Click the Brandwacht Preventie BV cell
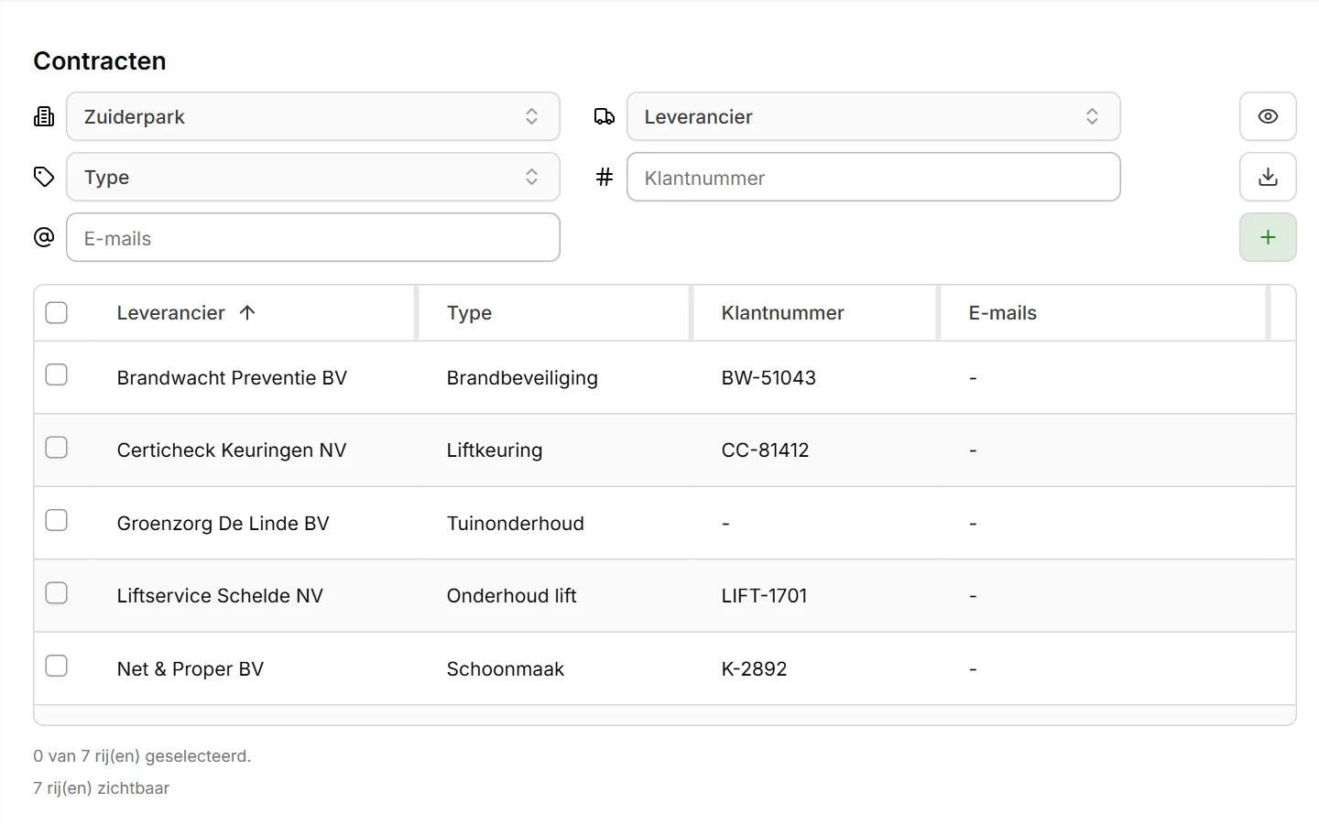Screen dimensions: 1319x824 click(x=232, y=377)
